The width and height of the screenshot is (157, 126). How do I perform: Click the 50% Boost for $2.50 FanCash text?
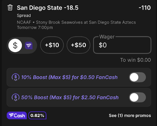(70, 98)
